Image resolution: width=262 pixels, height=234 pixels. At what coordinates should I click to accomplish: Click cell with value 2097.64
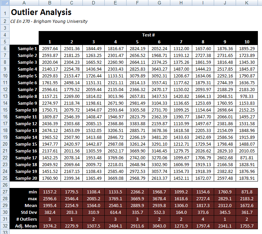50,48
